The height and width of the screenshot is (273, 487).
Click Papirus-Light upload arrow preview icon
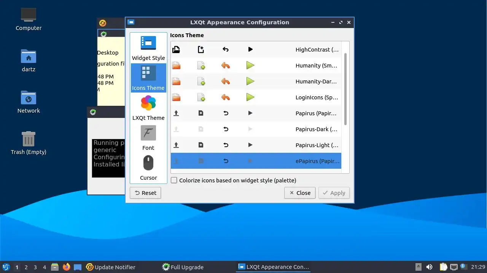click(176, 145)
